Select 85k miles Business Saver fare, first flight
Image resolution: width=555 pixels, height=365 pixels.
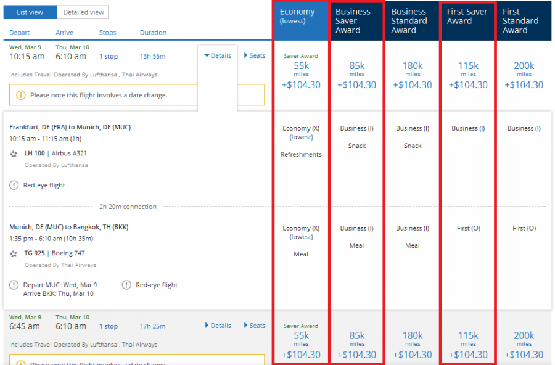(356, 75)
